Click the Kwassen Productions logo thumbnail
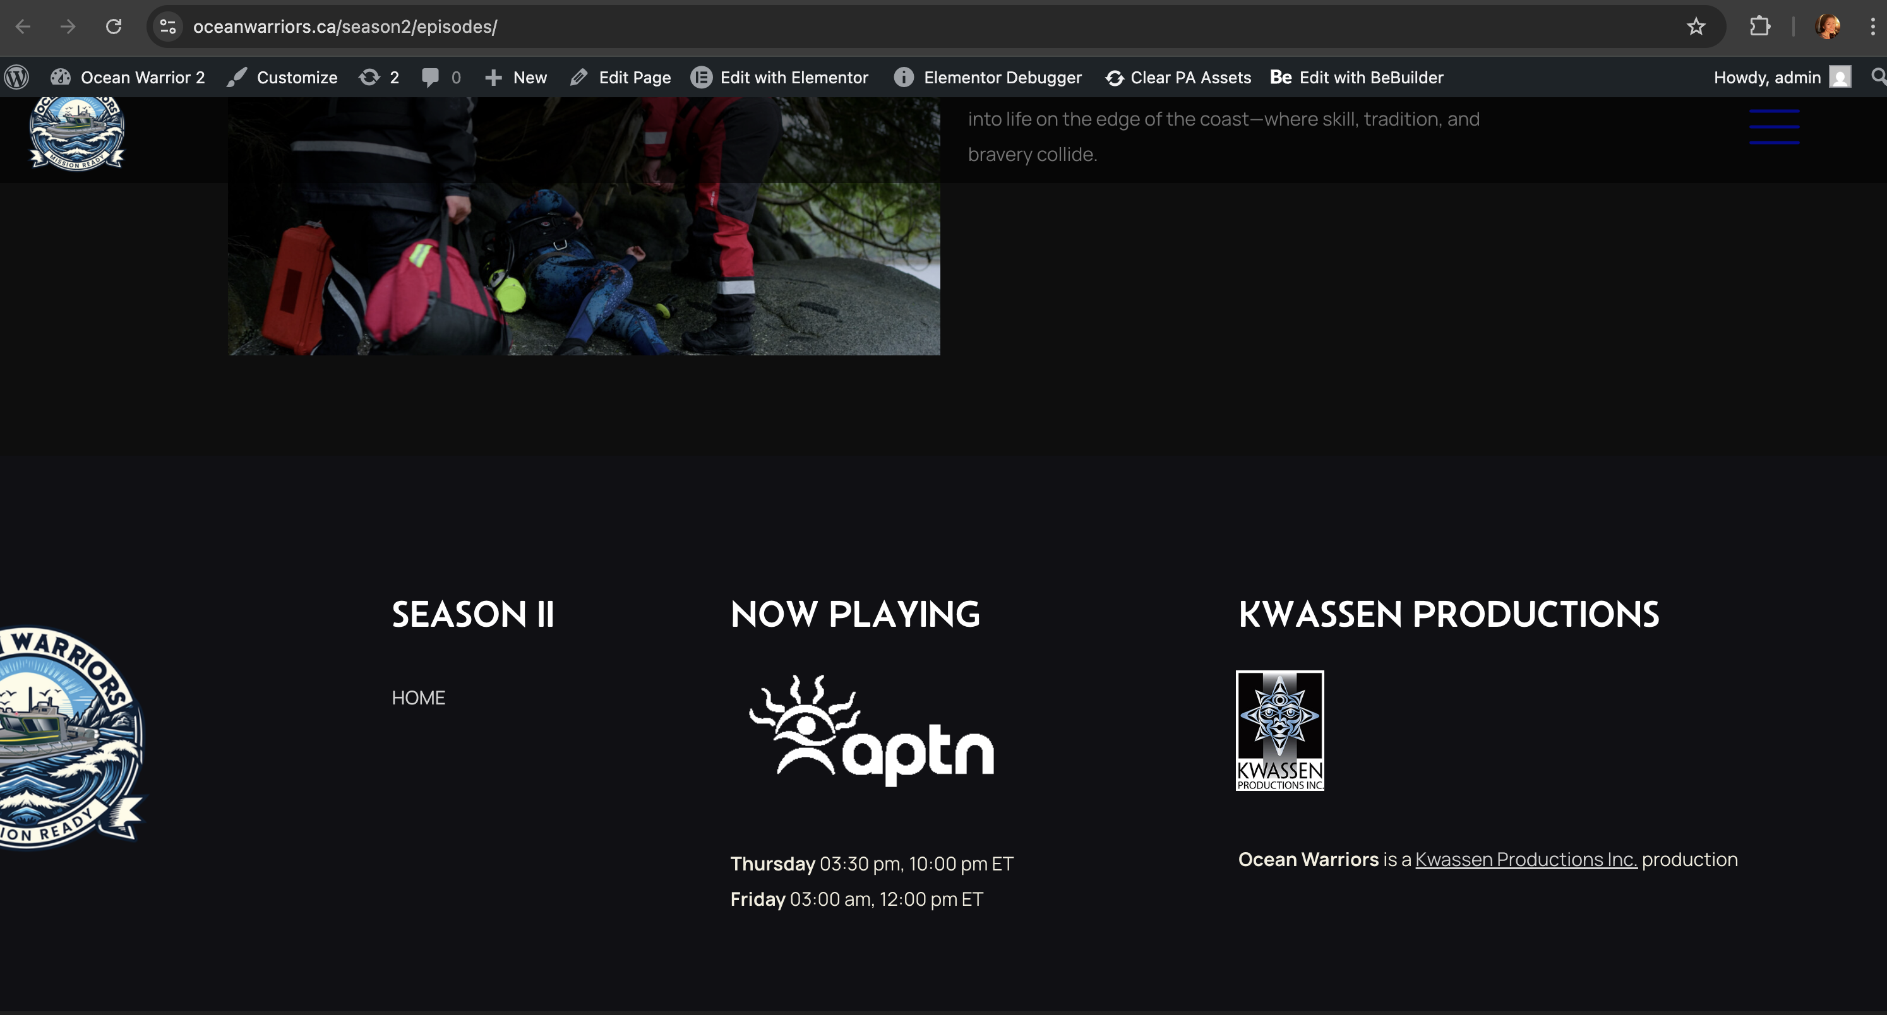 [x=1279, y=730]
